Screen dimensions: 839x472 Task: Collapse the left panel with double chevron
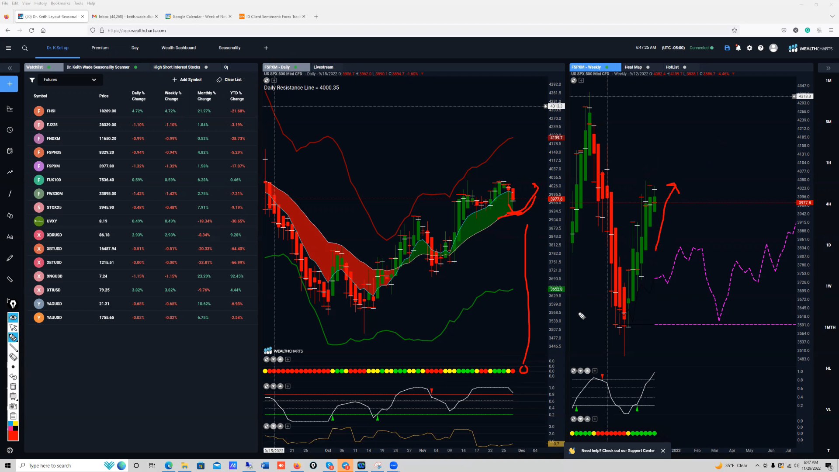(x=10, y=68)
